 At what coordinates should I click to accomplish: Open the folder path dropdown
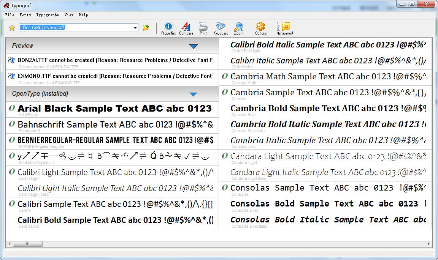(x=135, y=28)
